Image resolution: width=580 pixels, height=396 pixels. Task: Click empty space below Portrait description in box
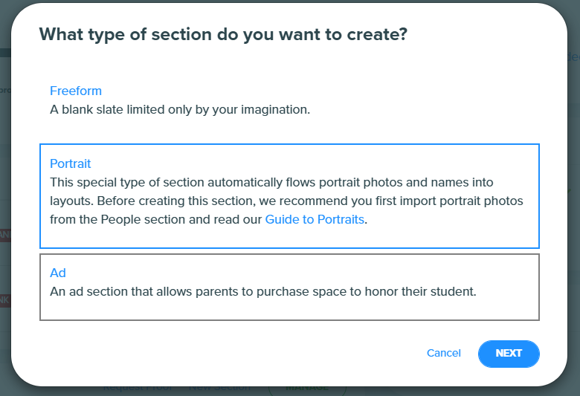[x=289, y=238]
